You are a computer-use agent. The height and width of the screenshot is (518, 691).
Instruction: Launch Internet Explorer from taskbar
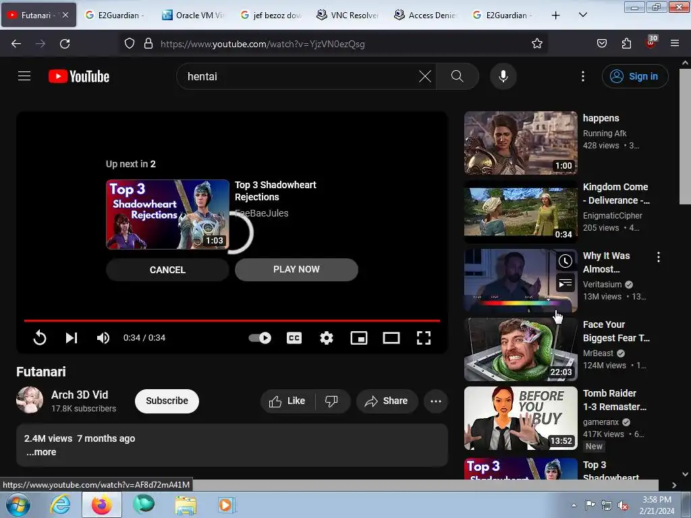60,505
